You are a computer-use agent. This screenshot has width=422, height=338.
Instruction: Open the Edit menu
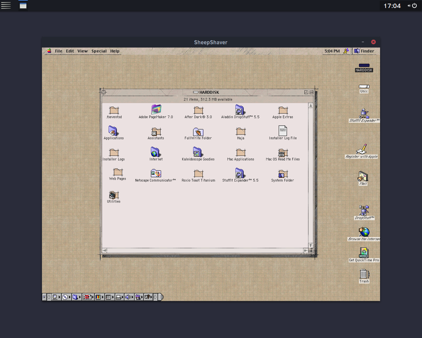(70, 51)
